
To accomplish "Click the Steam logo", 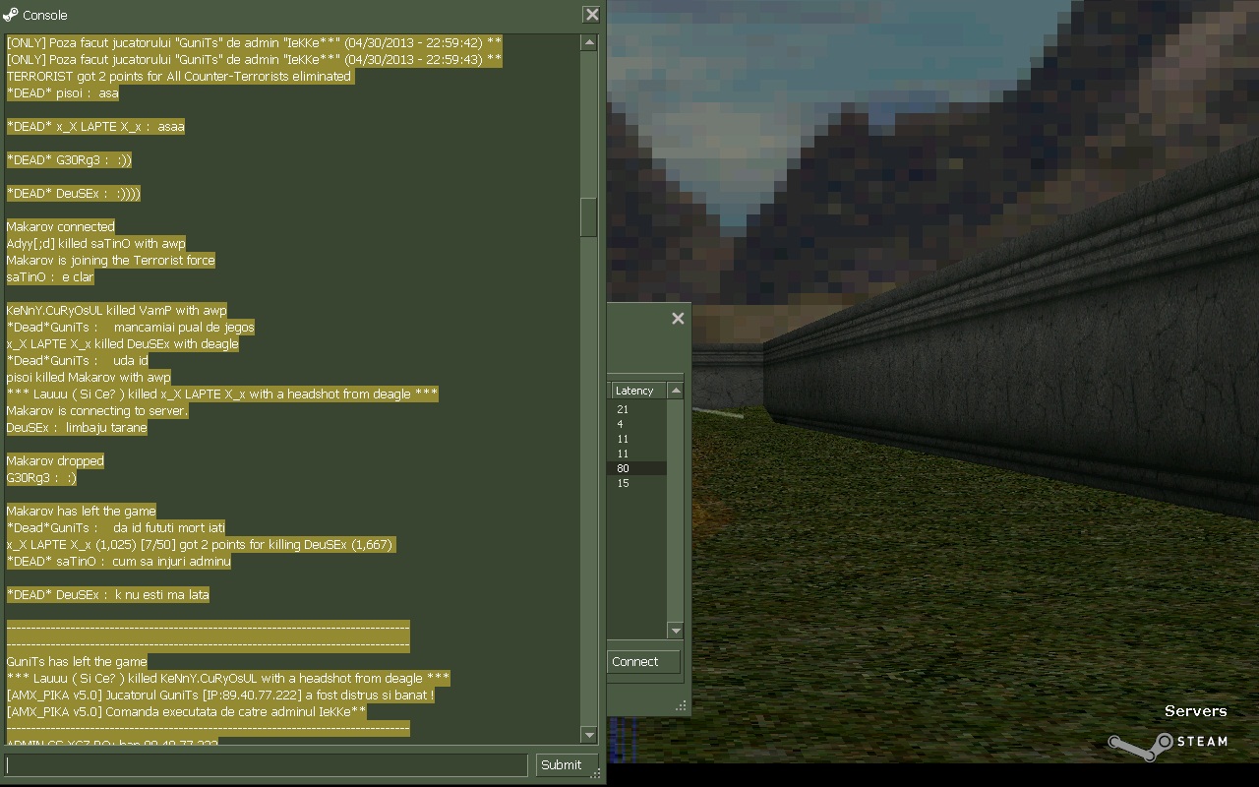I will pyautogui.click(x=1169, y=744).
